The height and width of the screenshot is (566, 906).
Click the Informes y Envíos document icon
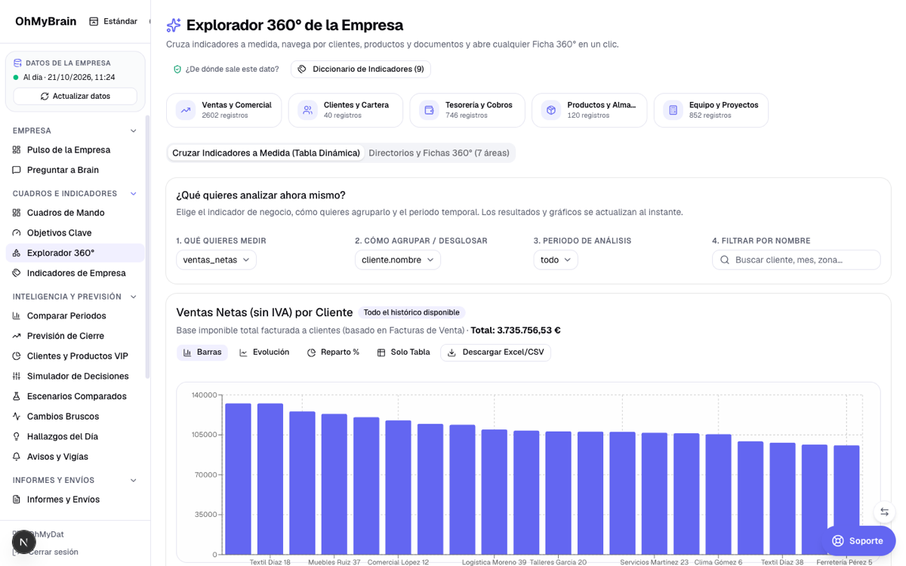[17, 500]
